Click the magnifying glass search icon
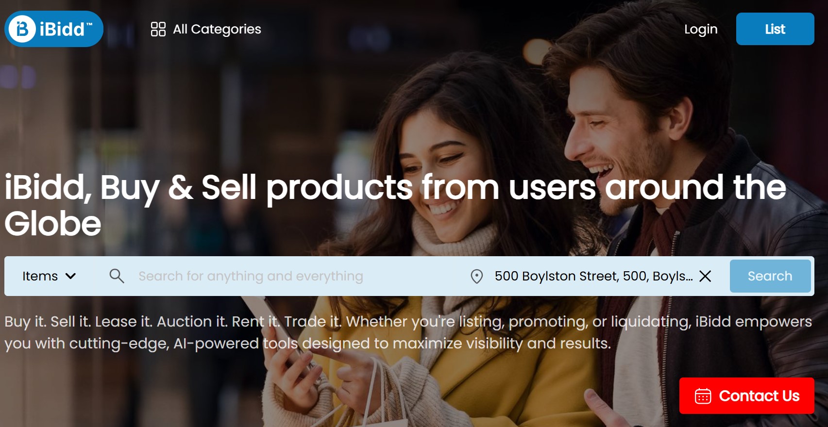Image resolution: width=828 pixels, height=427 pixels. [117, 276]
